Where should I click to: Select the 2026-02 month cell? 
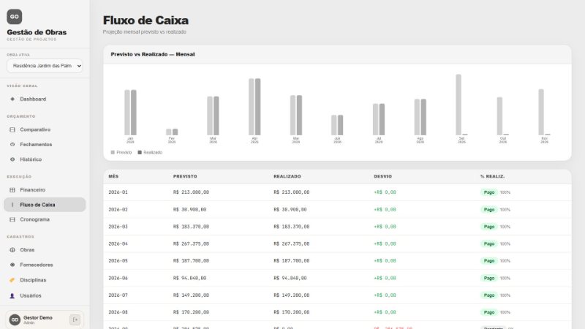pos(118,210)
